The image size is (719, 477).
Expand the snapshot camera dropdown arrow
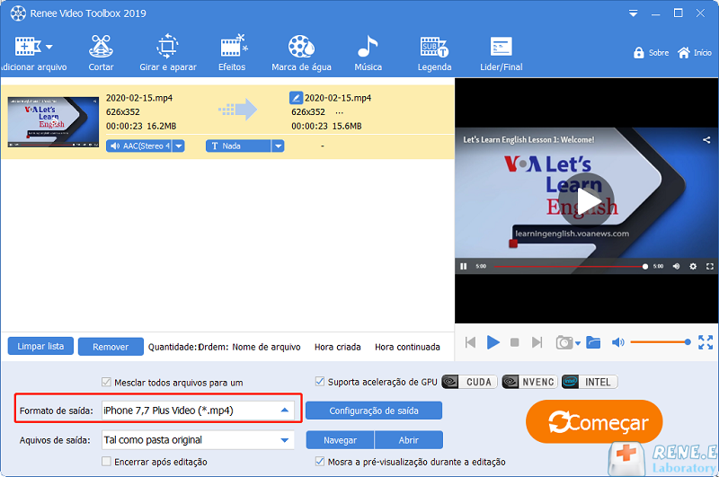(578, 343)
